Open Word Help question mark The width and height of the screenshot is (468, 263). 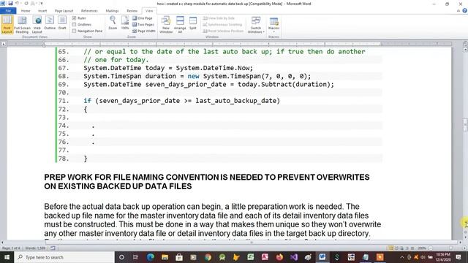point(465,11)
